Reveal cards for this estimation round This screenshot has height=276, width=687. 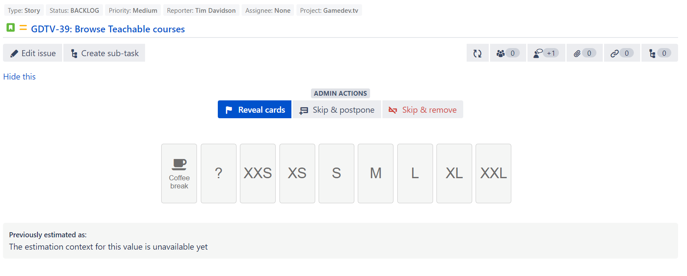pos(254,110)
